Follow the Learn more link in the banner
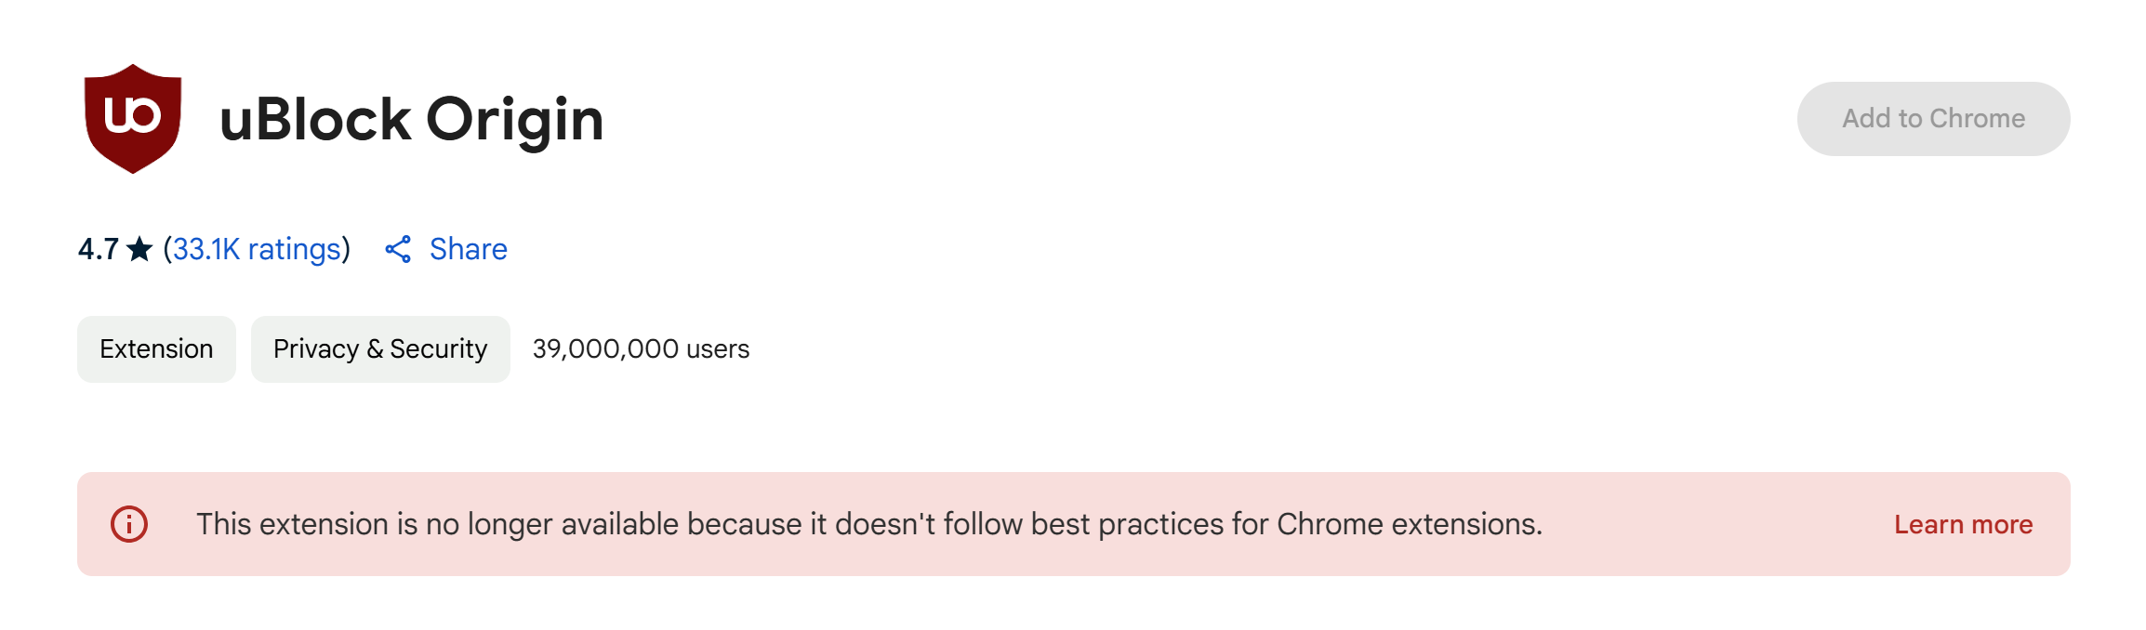 [x=1963, y=525]
